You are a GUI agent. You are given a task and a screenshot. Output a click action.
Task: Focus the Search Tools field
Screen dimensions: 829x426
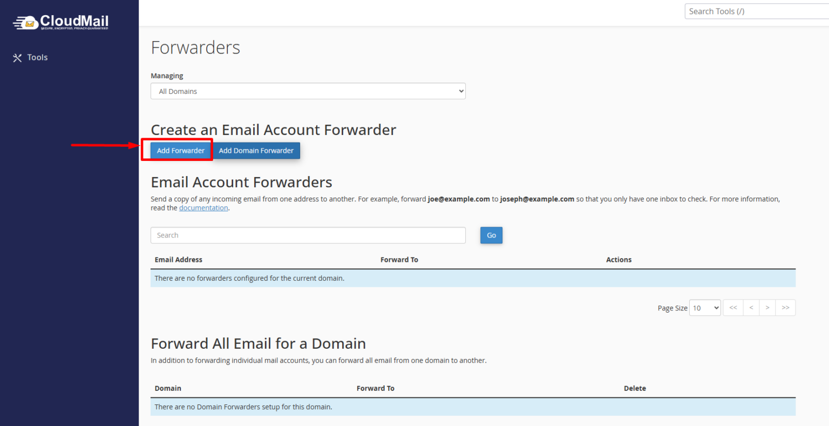(x=756, y=11)
